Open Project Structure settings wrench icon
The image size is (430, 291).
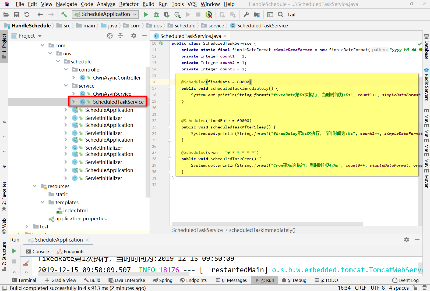coord(246,15)
